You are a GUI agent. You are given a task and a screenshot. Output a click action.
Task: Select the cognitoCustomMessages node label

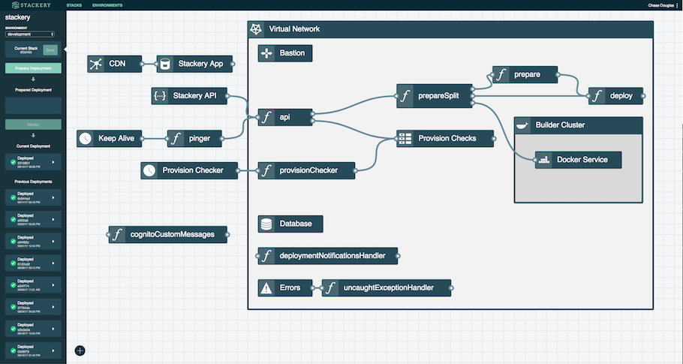[173, 234]
